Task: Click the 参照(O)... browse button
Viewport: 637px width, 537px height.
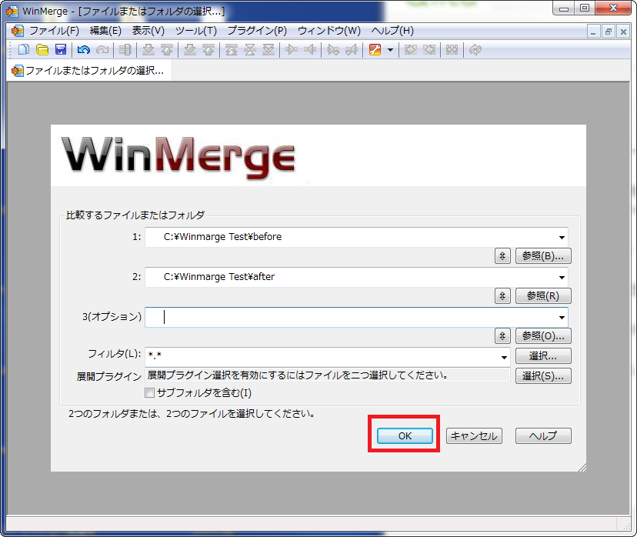Action: pos(543,336)
